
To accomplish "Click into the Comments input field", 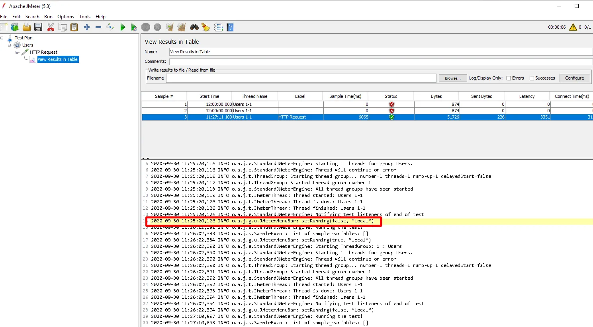I will click(381, 62).
